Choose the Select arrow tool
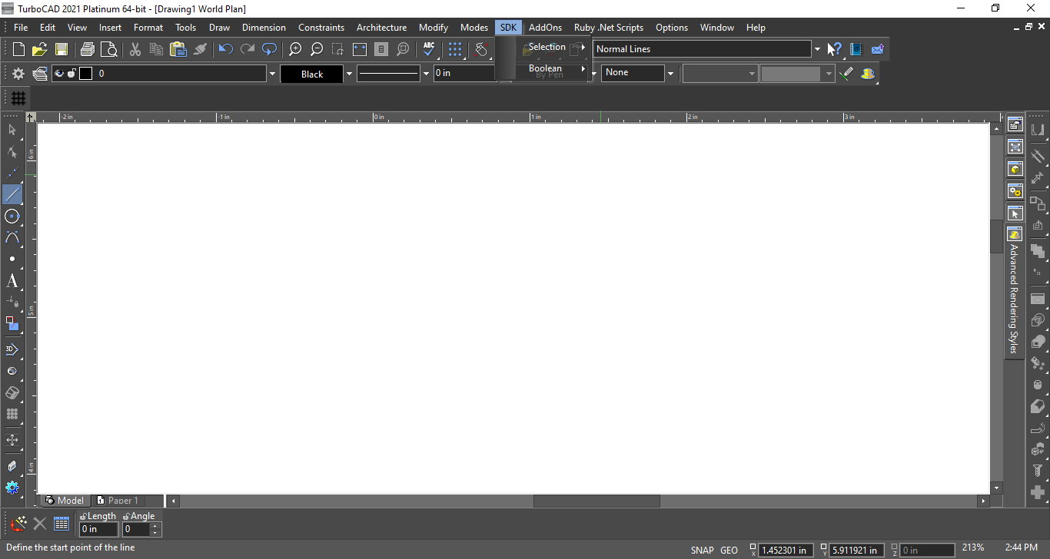 click(12, 130)
